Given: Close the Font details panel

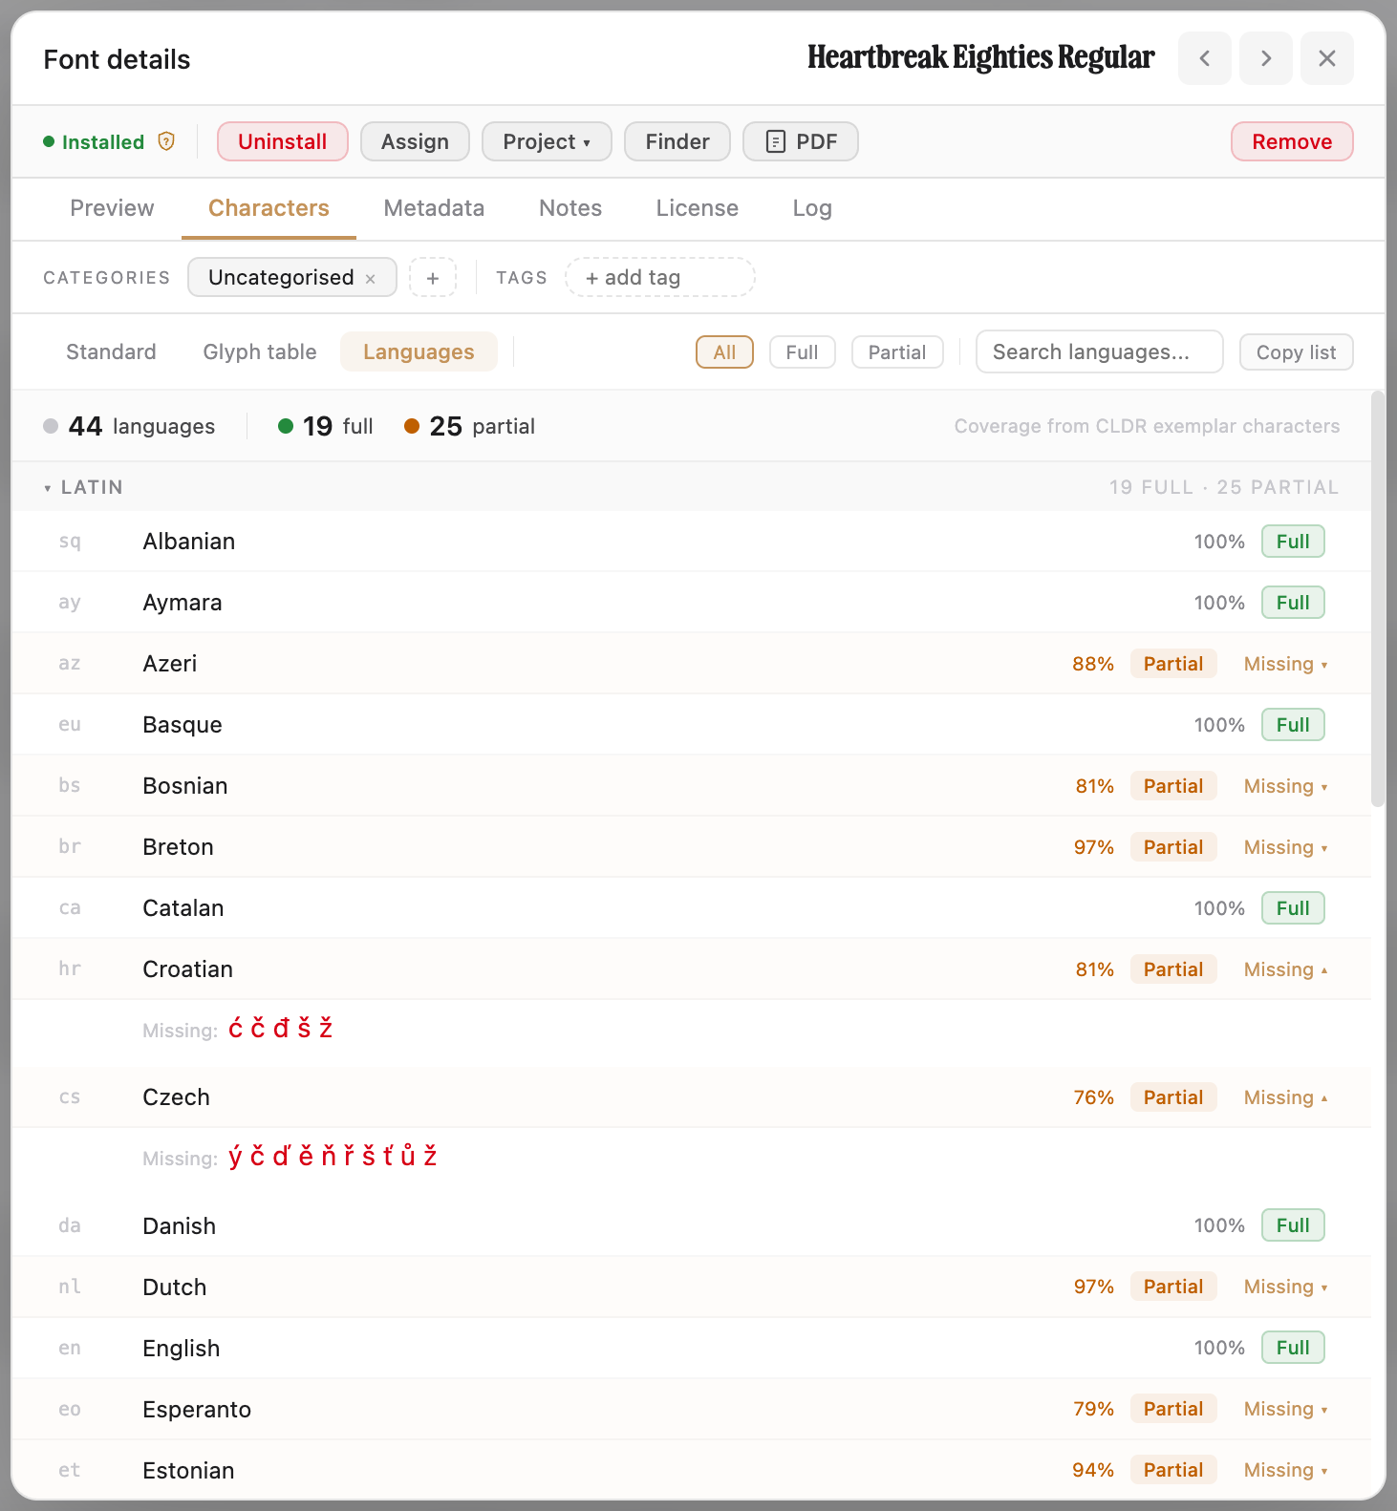Looking at the screenshot, I should click(x=1327, y=58).
